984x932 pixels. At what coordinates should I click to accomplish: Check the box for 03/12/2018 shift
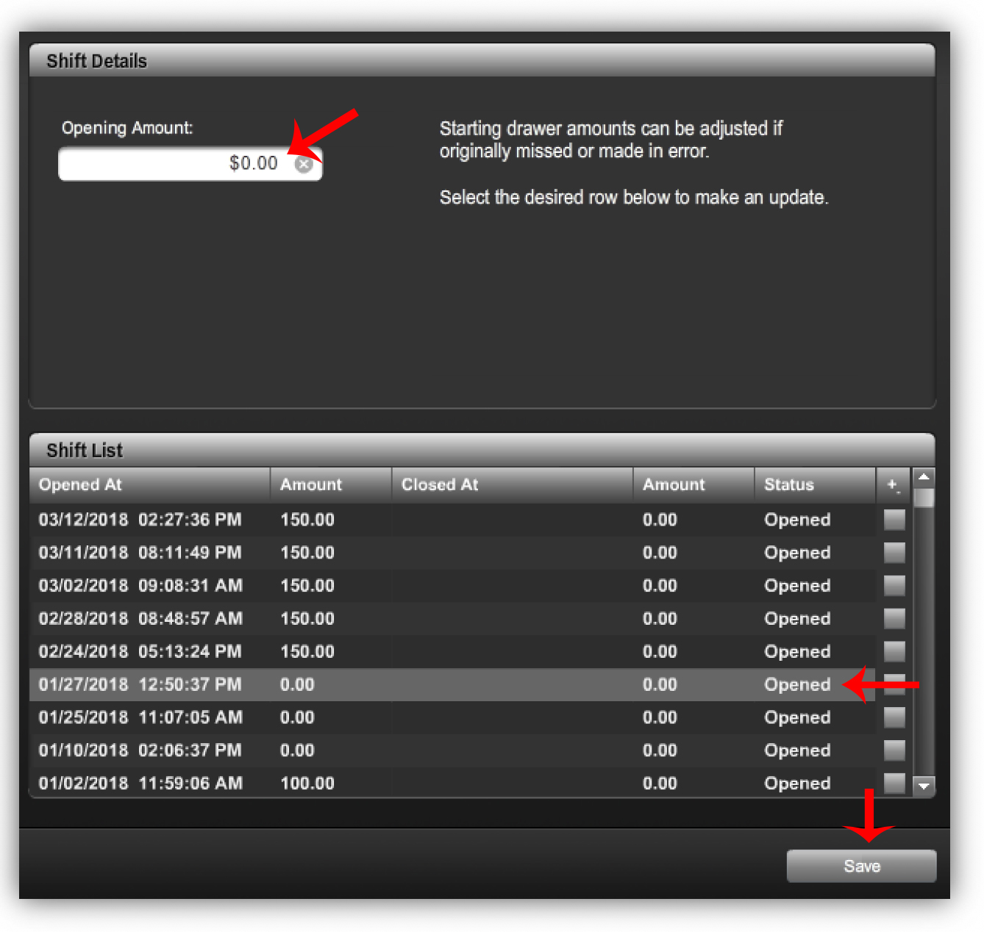[x=894, y=520]
